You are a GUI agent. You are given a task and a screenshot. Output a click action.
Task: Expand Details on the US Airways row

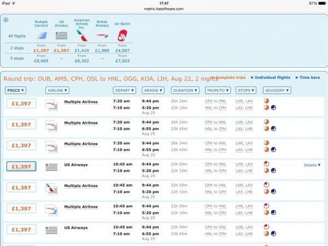click(x=312, y=165)
